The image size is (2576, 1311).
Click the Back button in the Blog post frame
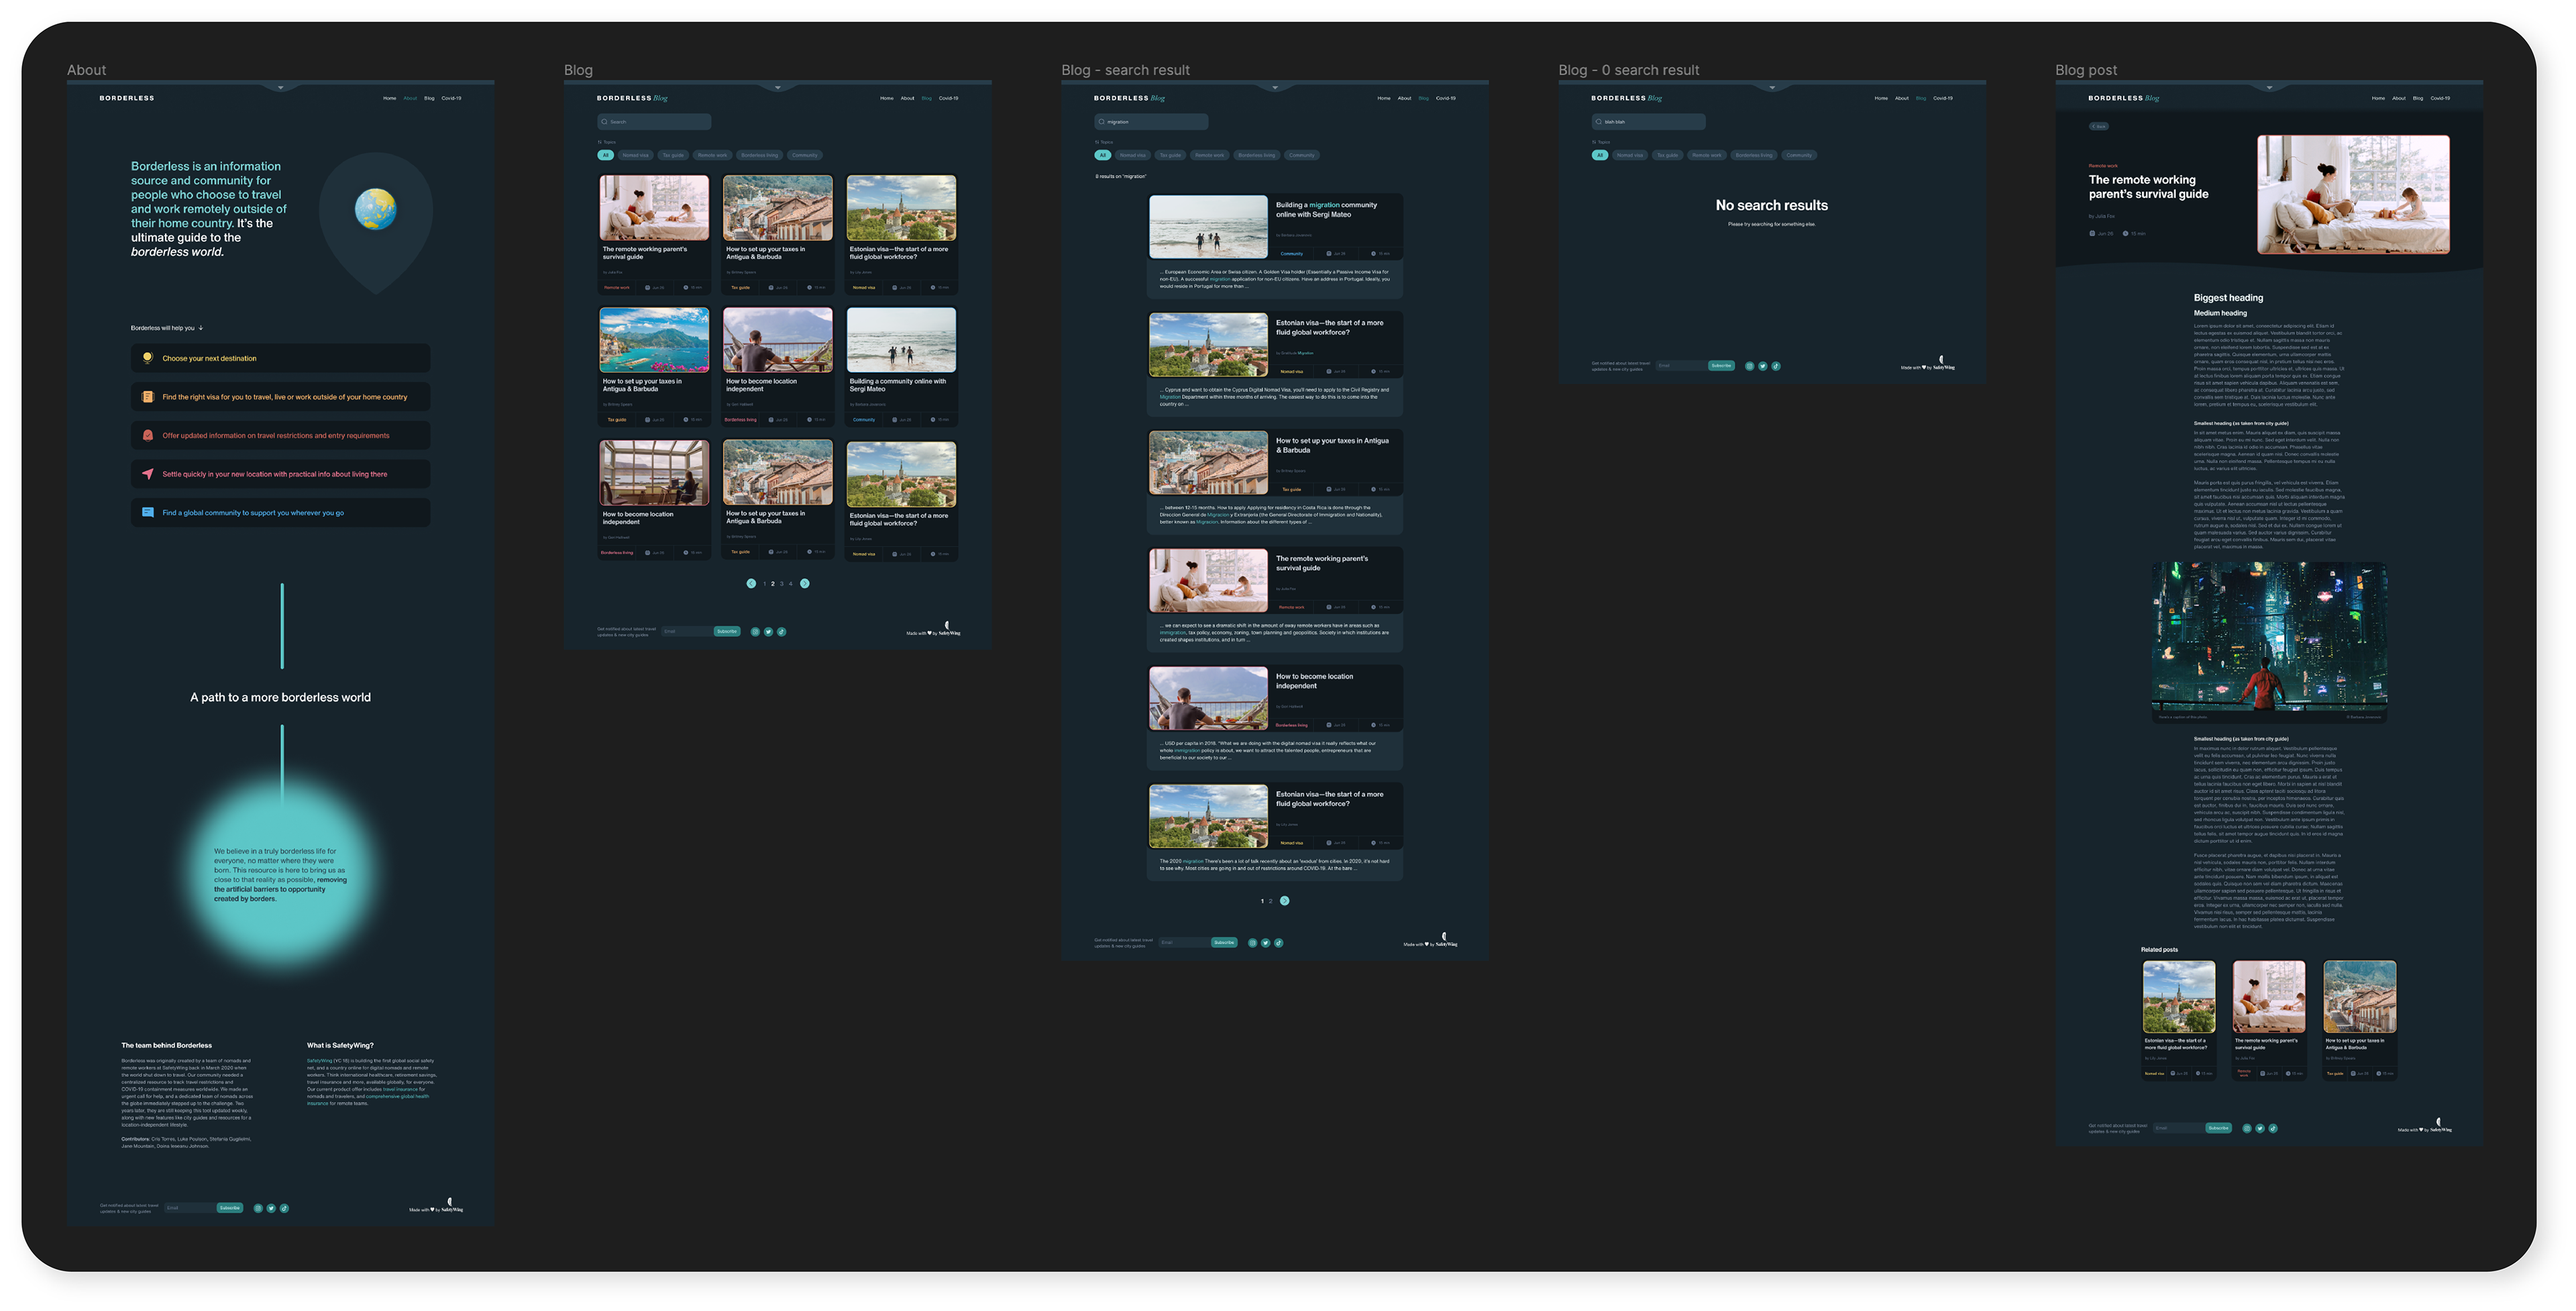tap(2099, 126)
